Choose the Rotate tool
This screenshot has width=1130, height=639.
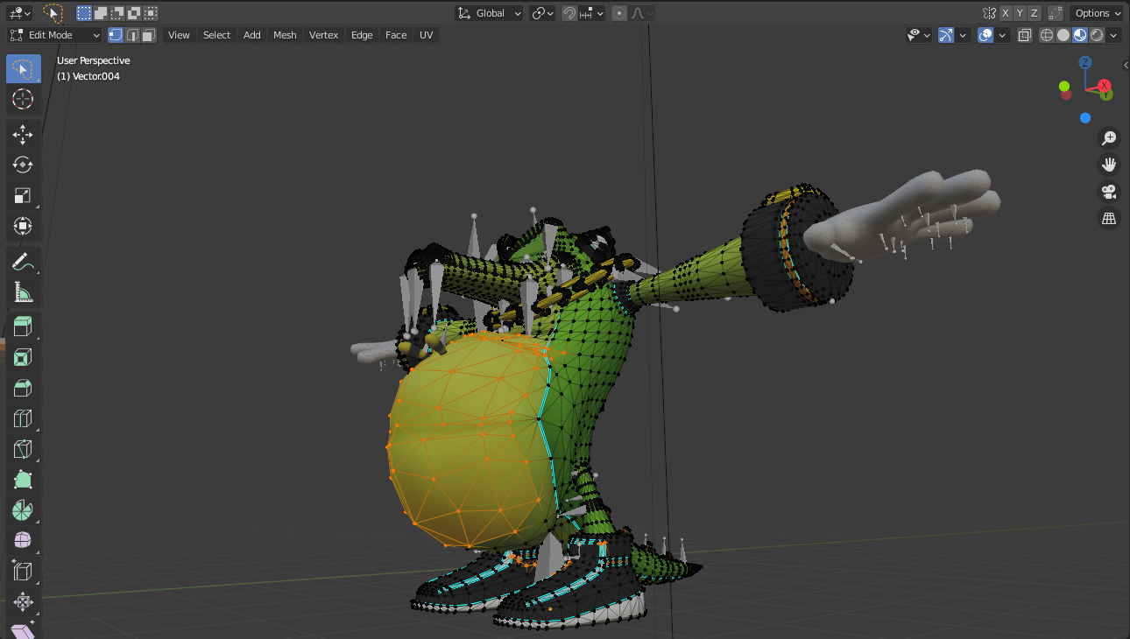(23, 165)
